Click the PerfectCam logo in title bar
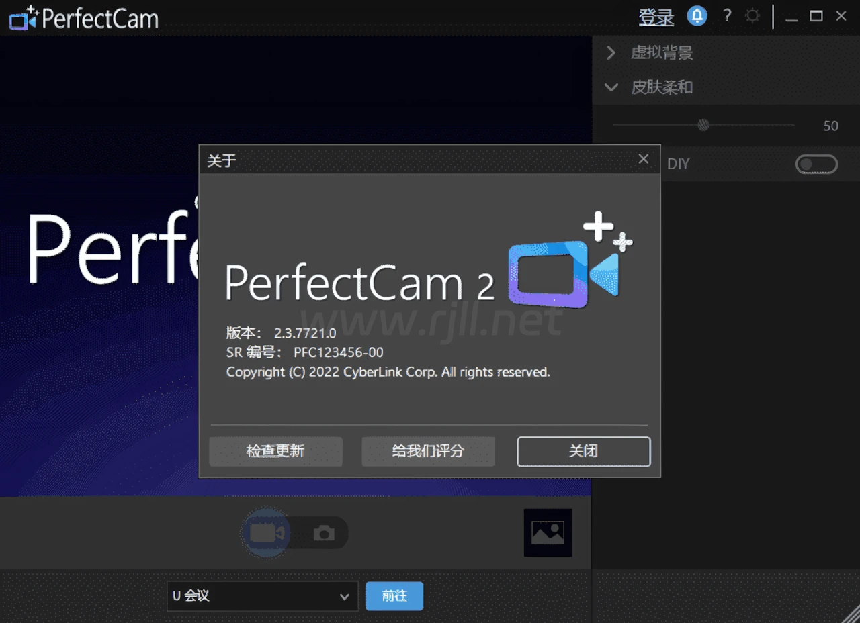The height and width of the screenshot is (623, 860). point(84,18)
